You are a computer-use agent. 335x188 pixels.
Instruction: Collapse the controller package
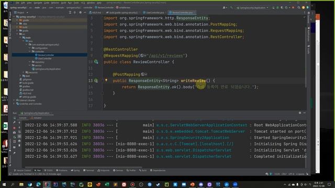(x=29, y=52)
